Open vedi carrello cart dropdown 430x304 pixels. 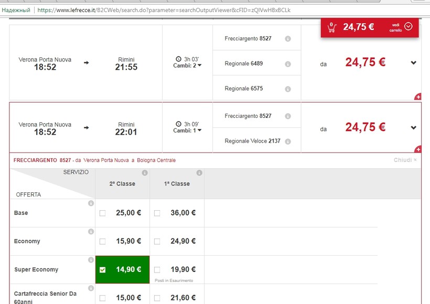pyautogui.click(x=408, y=27)
